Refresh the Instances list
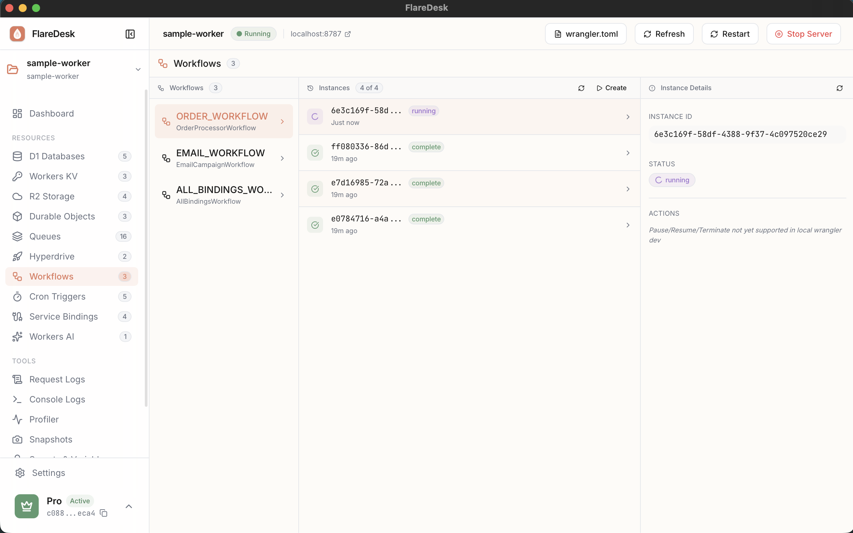The width and height of the screenshot is (853, 533). (x=581, y=88)
